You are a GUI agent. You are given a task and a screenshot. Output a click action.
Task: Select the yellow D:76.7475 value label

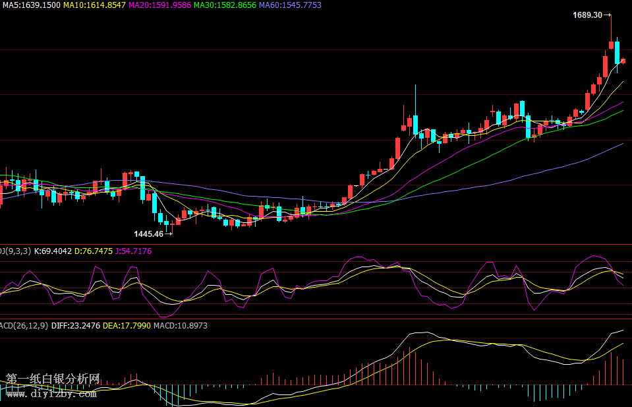click(x=93, y=251)
